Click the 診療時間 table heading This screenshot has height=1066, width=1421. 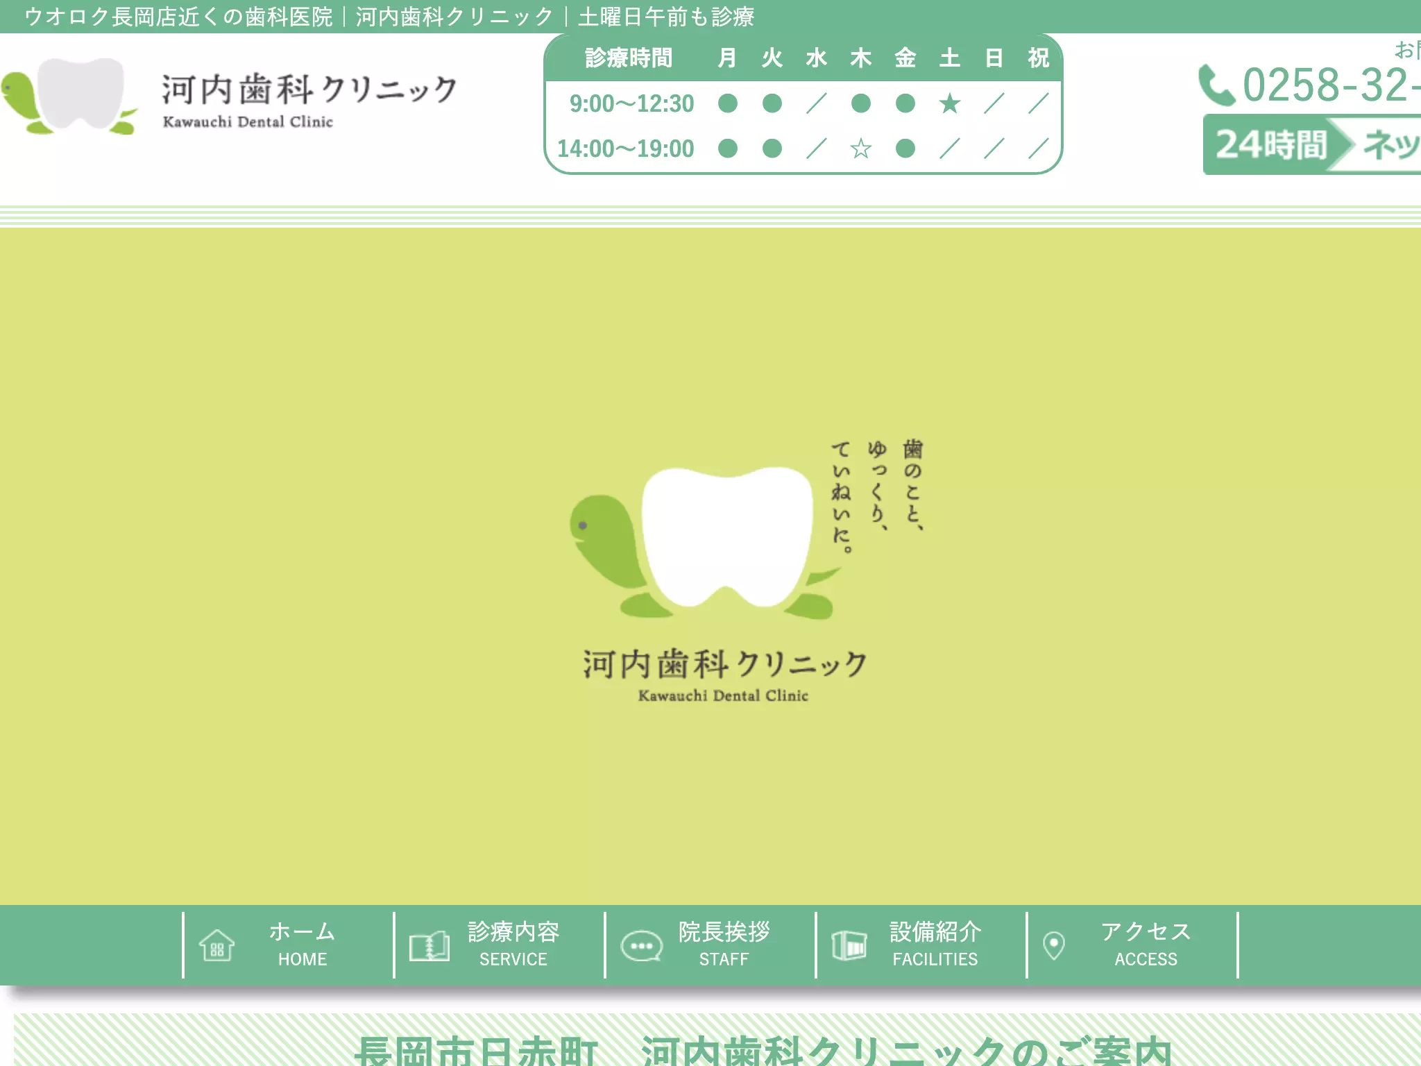point(629,58)
